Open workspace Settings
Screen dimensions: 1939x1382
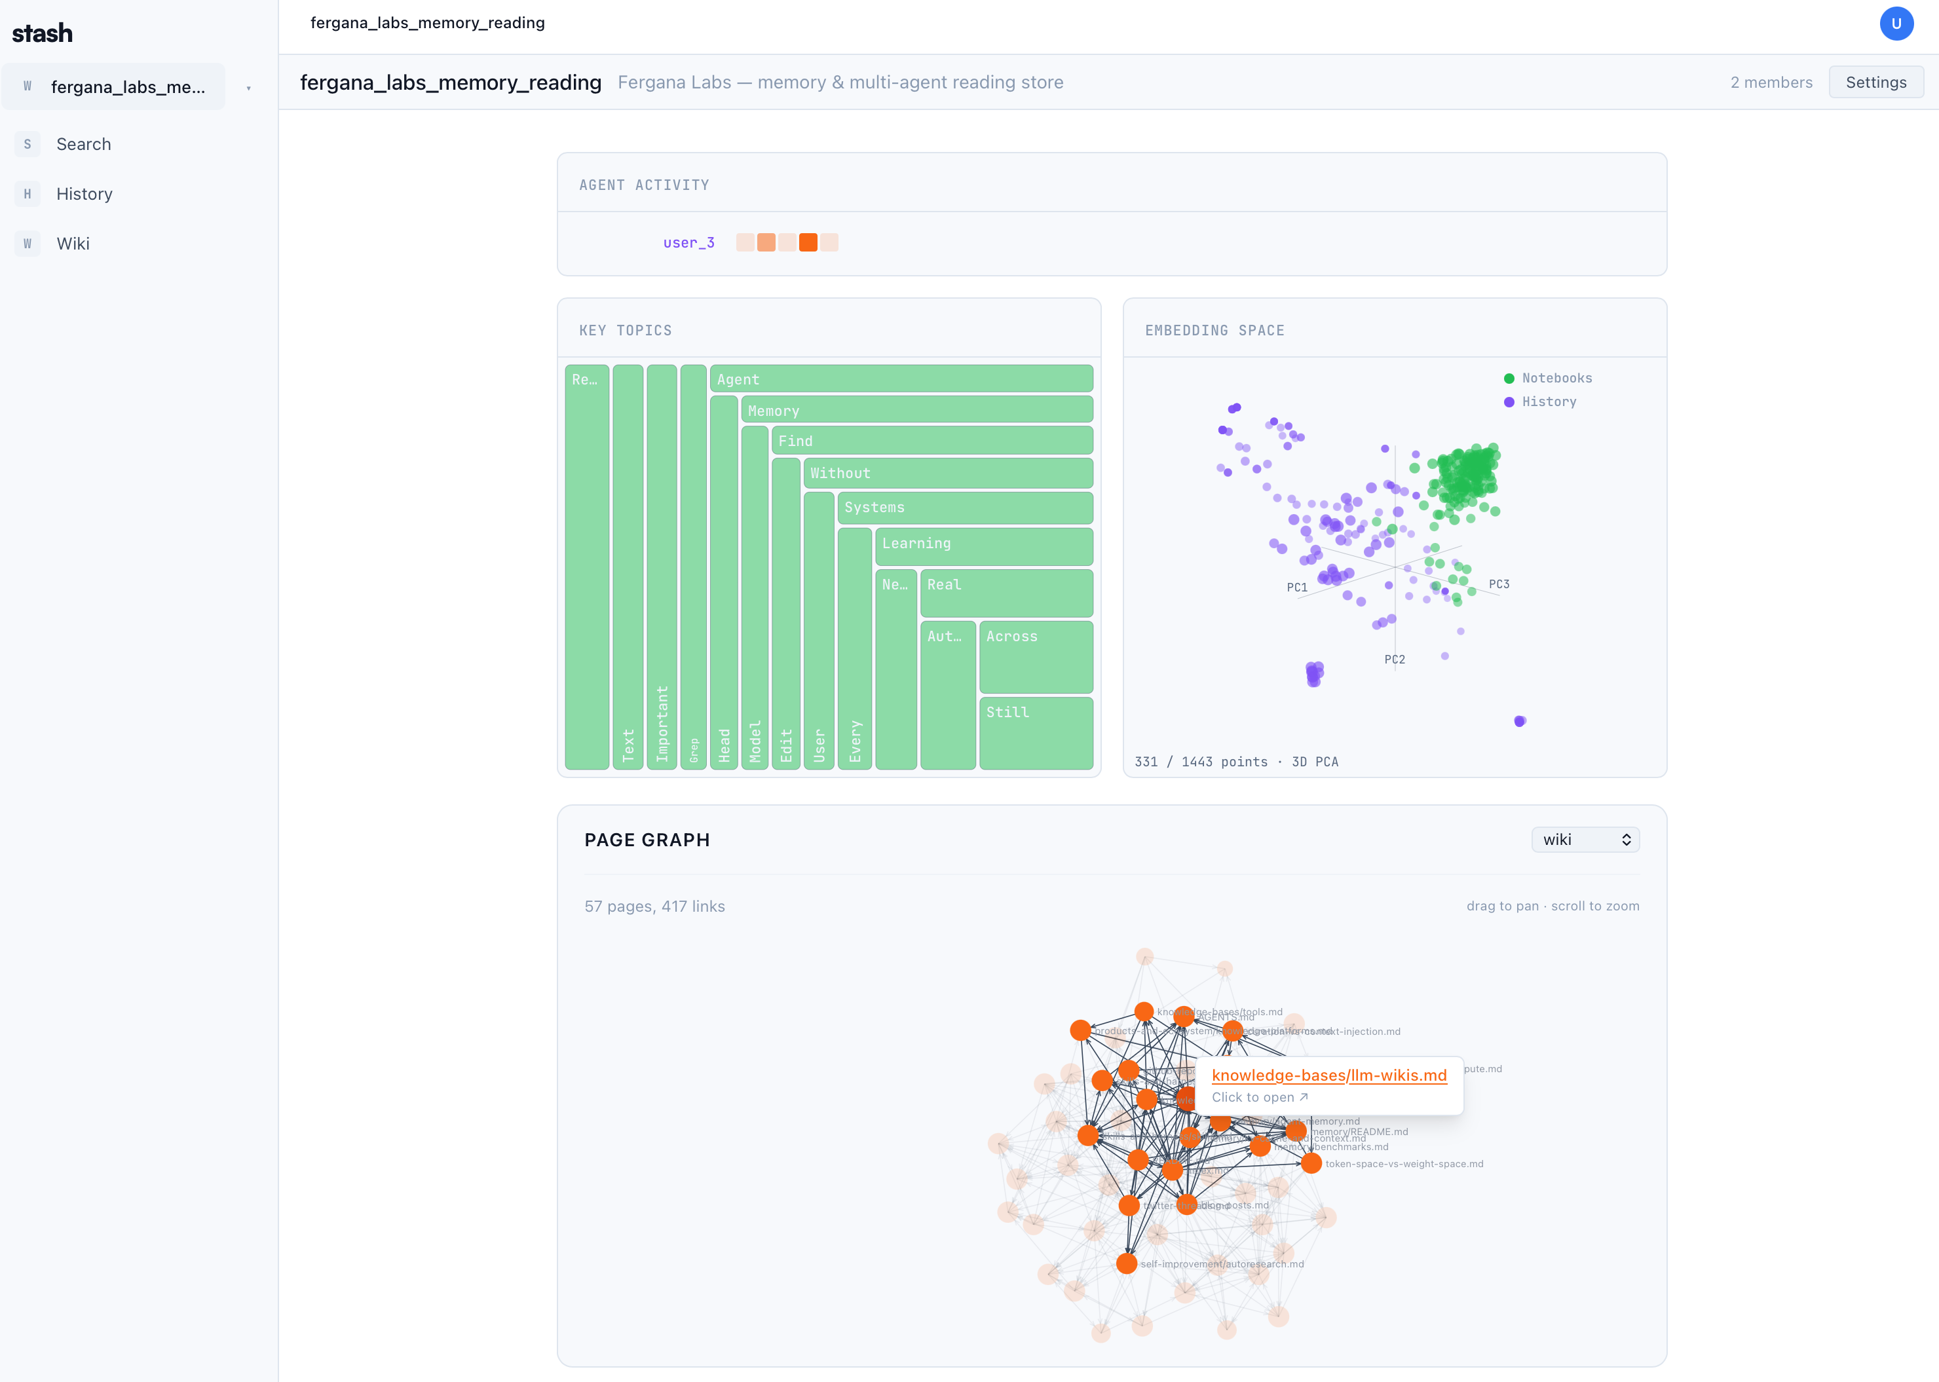1875,83
